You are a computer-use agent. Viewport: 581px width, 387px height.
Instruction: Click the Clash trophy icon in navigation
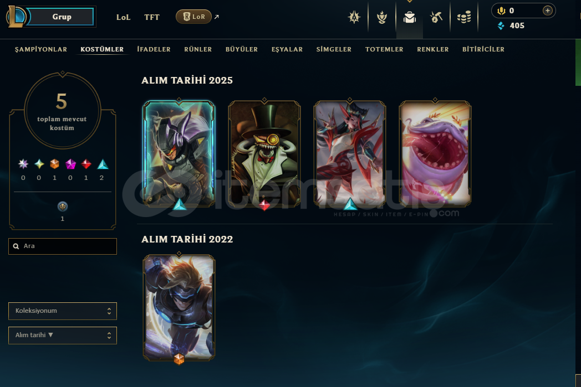tap(354, 17)
